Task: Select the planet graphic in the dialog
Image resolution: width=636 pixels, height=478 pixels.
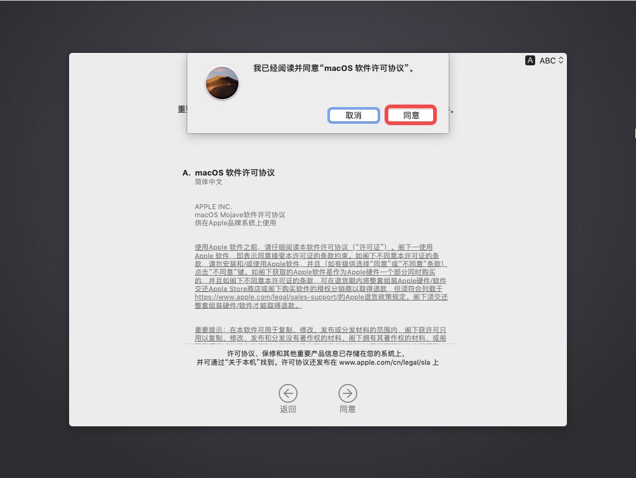Action: pos(222,82)
